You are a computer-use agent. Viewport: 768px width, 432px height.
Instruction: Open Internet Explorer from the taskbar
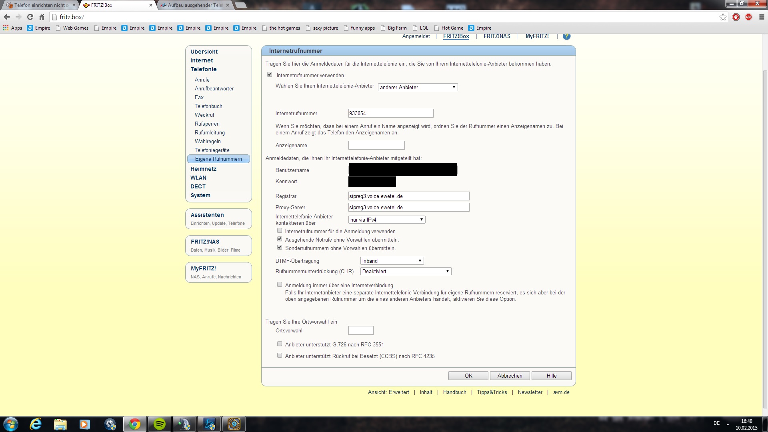36,424
